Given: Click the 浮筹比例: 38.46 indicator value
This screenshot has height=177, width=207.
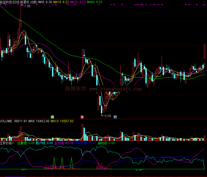Looking at the screenshot, I should point(85,143).
